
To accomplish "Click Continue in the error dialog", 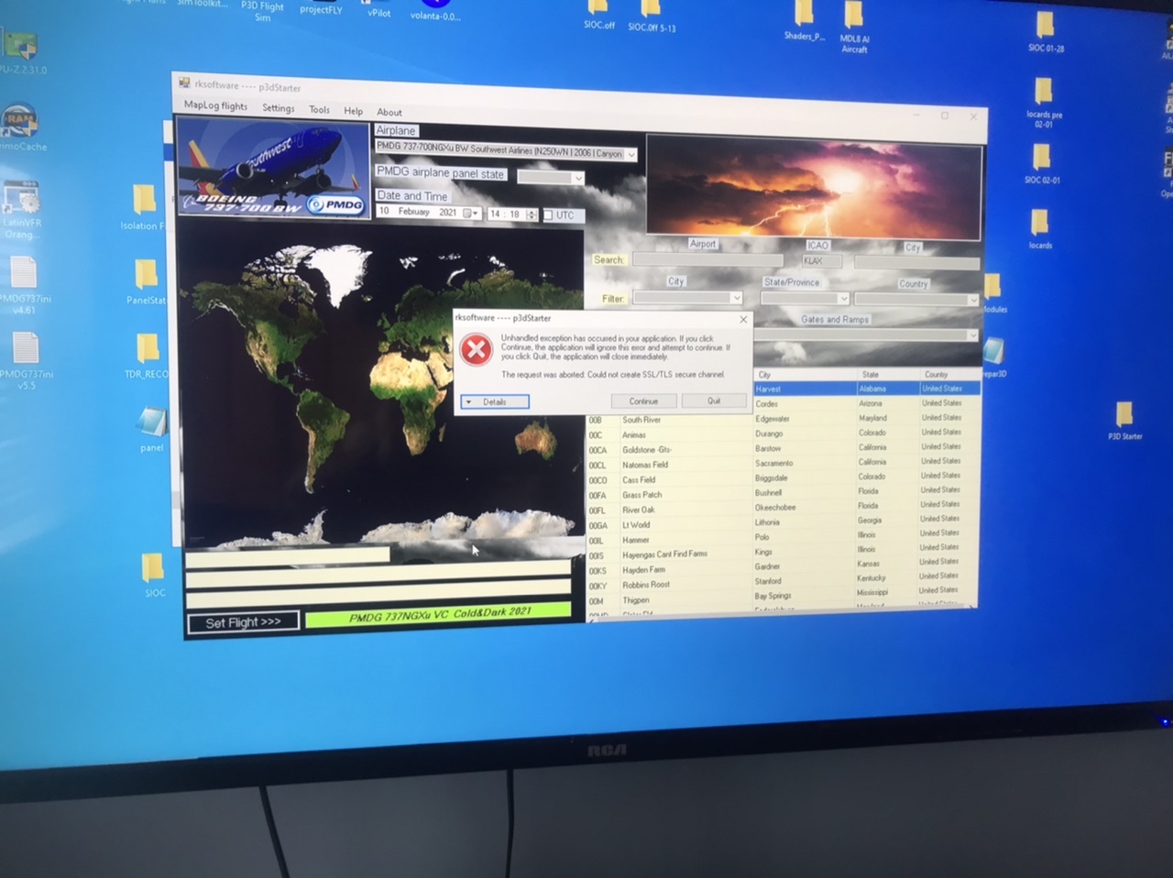I will pos(643,401).
